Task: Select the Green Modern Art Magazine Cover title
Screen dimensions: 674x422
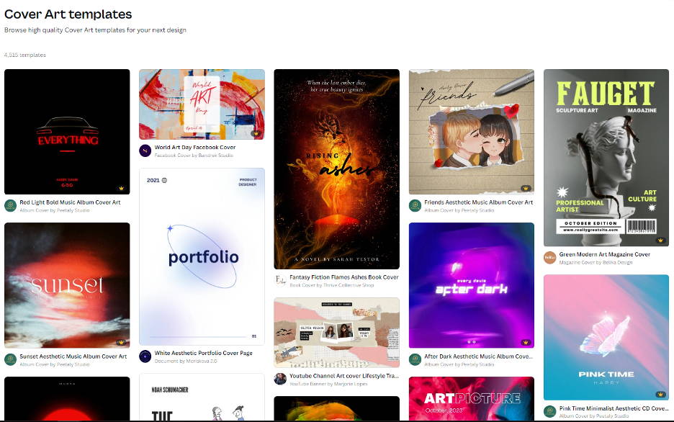Action: click(604, 254)
